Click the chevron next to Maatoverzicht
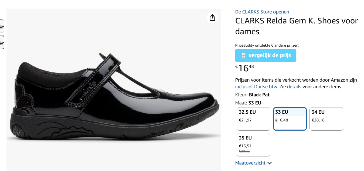The height and width of the screenshot is (171, 364). [270, 163]
